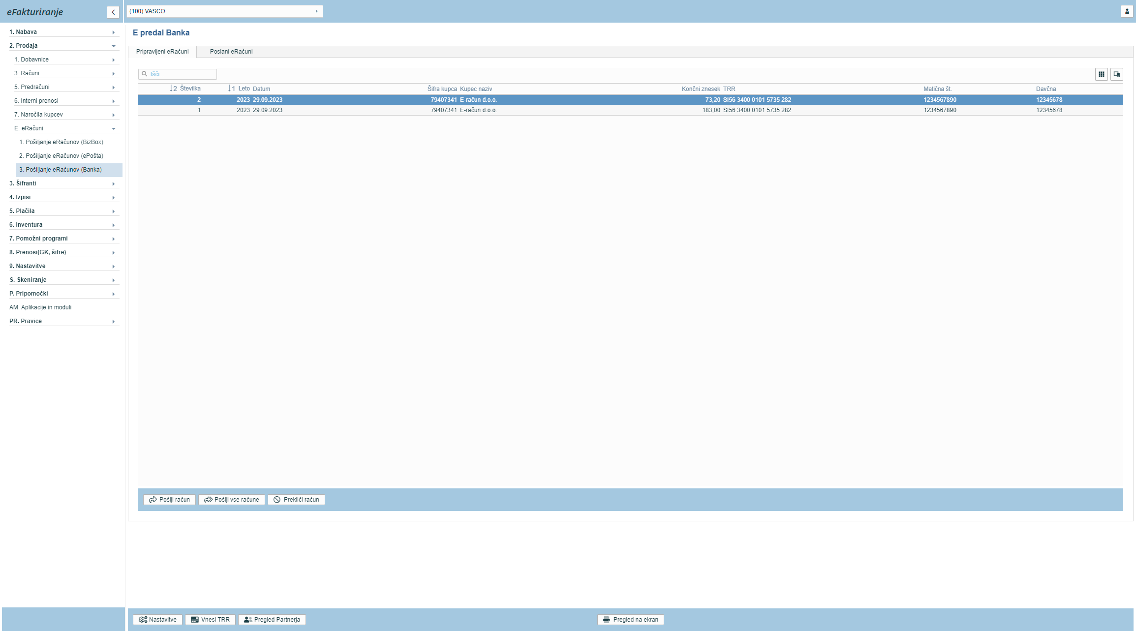
Task: Expand the 1. Nabava menu
Action: 64,32
